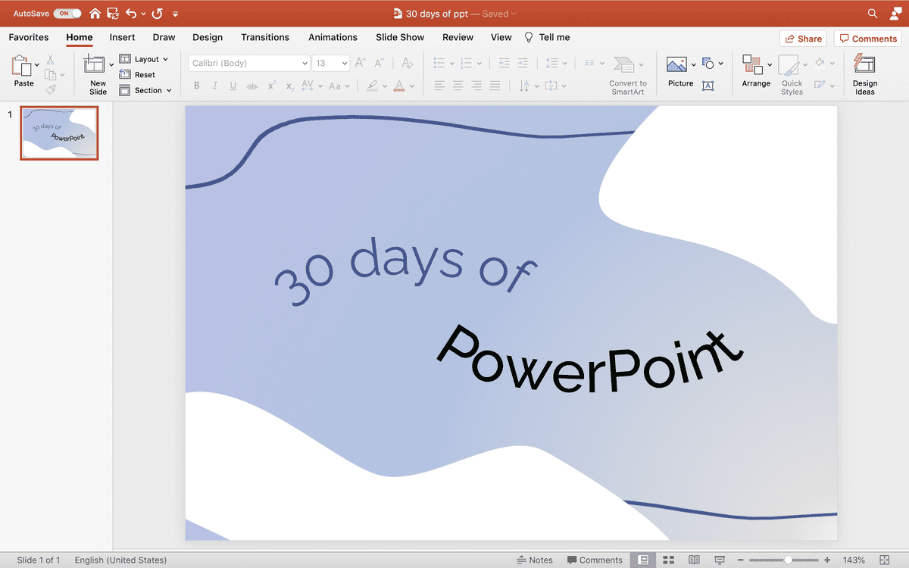Open the Undo history dropdown arrow
909x568 pixels.
click(143, 14)
